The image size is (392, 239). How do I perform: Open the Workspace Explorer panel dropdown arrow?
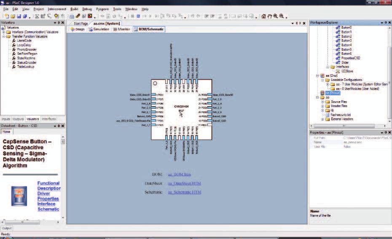[382, 22]
